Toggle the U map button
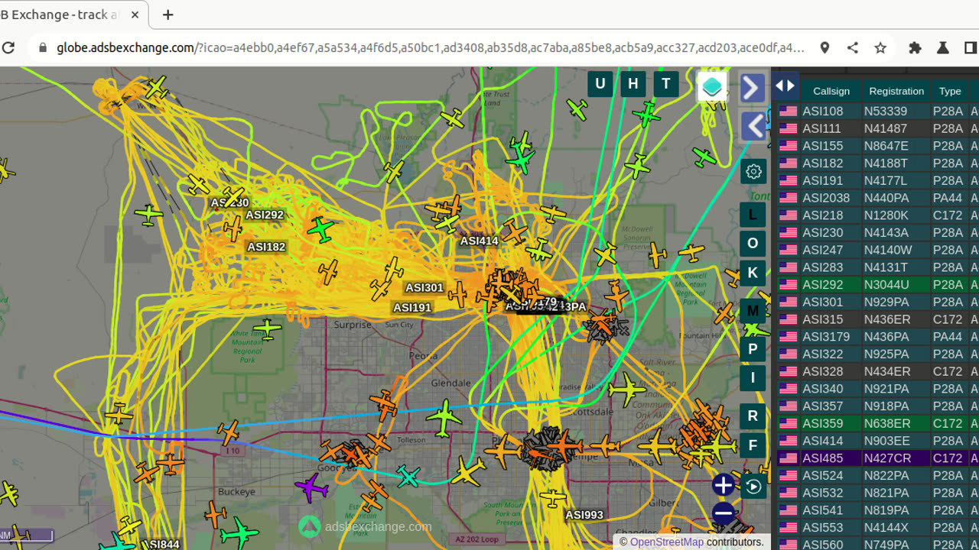Image resolution: width=979 pixels, height=550 pixels. [600, 84]
